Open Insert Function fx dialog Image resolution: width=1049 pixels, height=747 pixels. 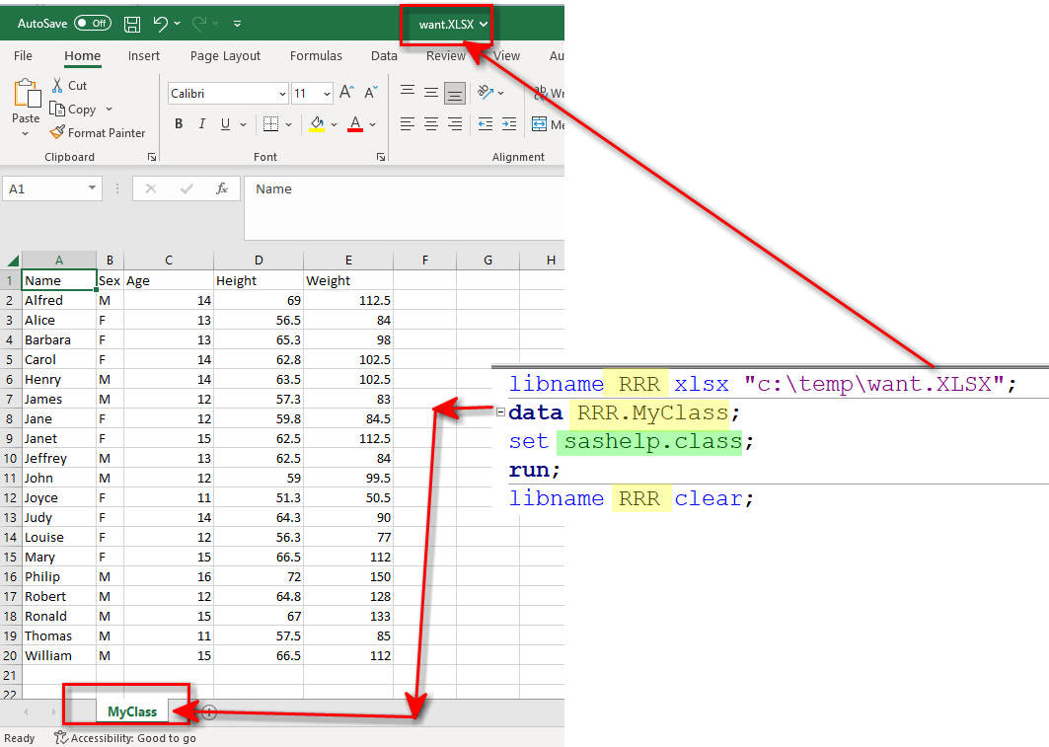(x=222, y=188)
